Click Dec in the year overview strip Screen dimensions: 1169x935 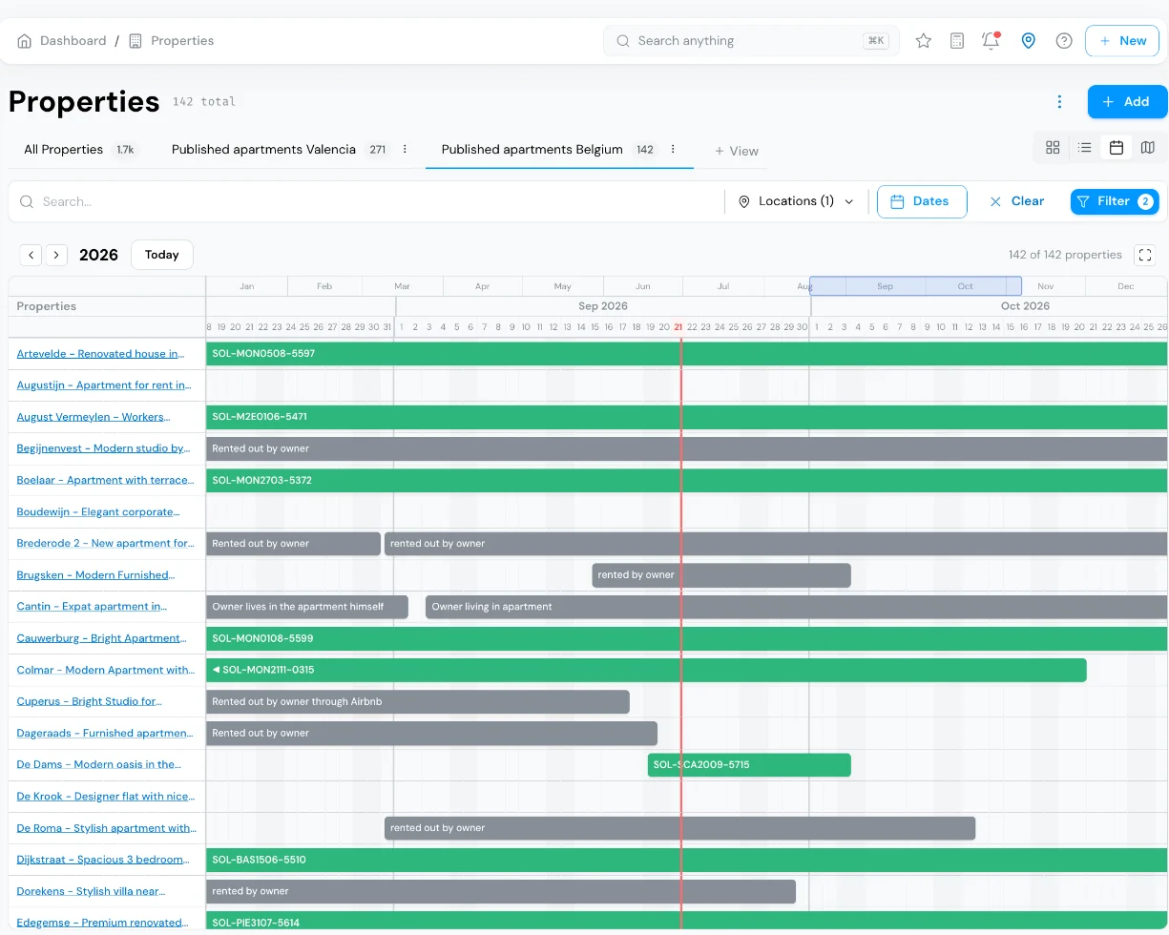pos(1125,286)
